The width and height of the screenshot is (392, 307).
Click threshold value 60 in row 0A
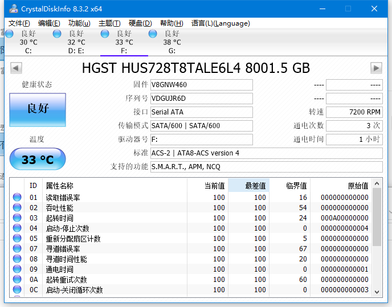(303, 280)
